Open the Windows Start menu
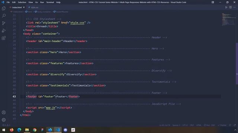Viewport: 238px width, 133px height. 4,130
